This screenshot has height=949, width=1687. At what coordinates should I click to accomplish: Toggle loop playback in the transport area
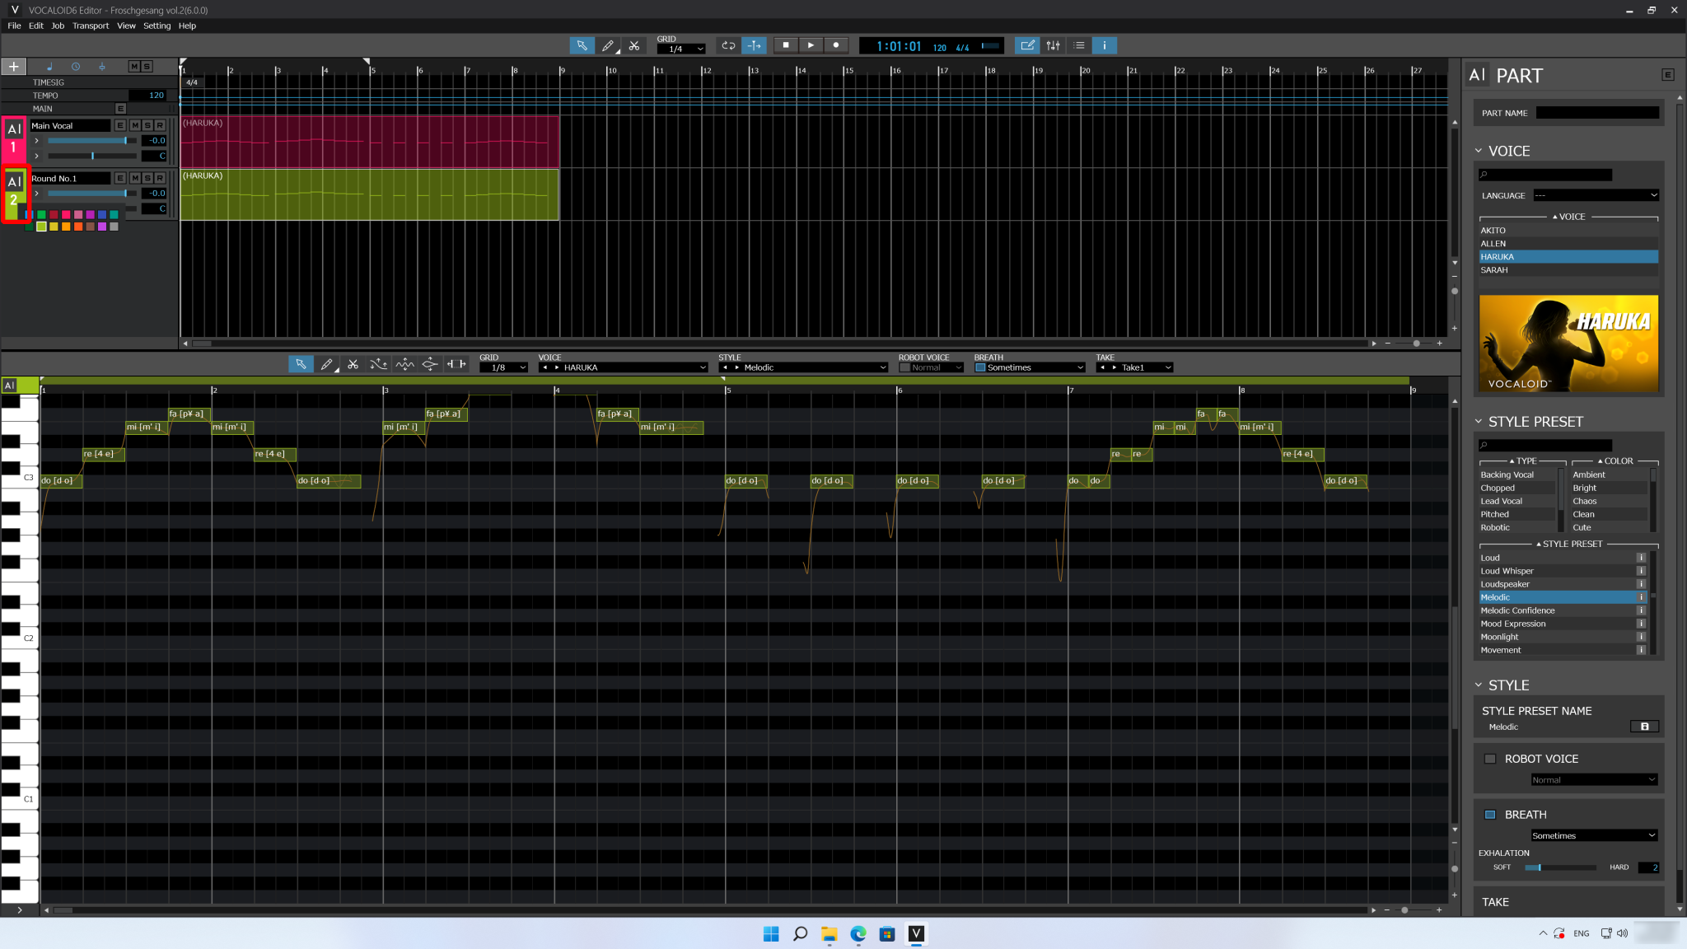727,45
